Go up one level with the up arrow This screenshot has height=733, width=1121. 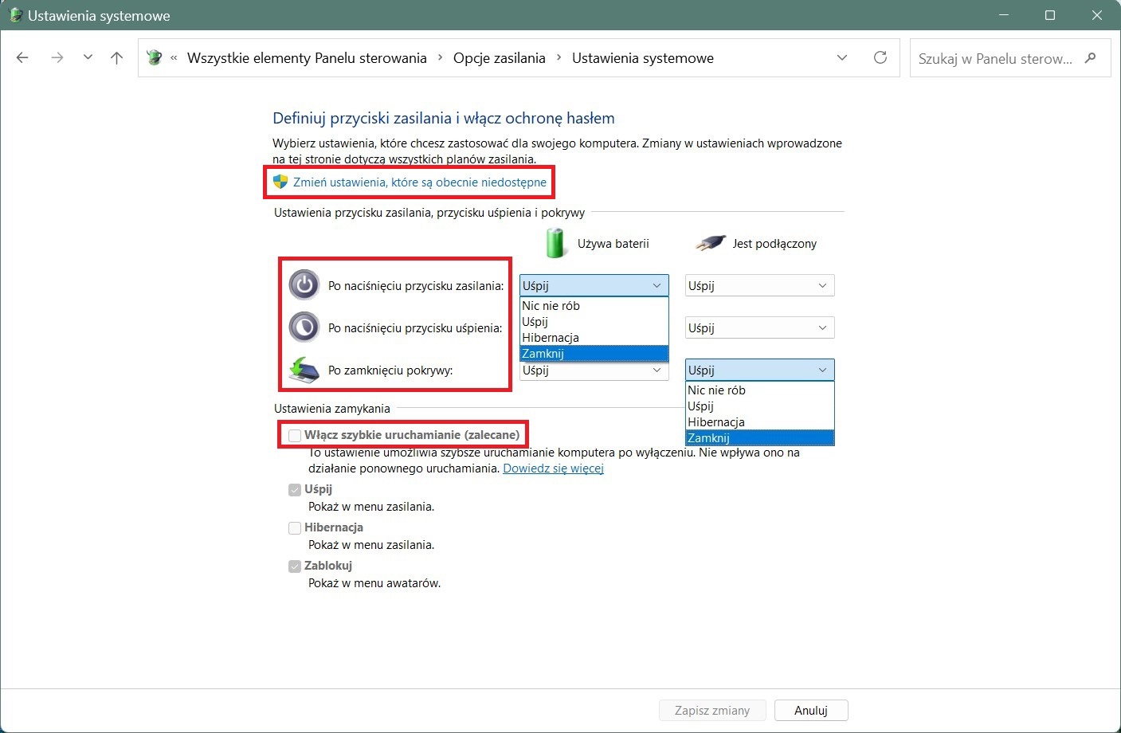point(116,57)
